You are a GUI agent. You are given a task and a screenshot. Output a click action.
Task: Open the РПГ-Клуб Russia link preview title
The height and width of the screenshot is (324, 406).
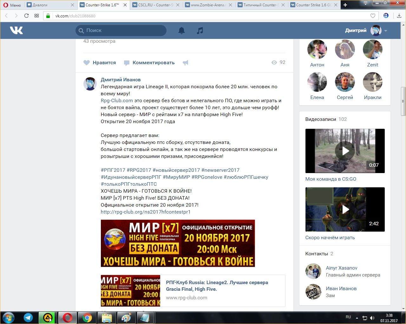(217, 286)
